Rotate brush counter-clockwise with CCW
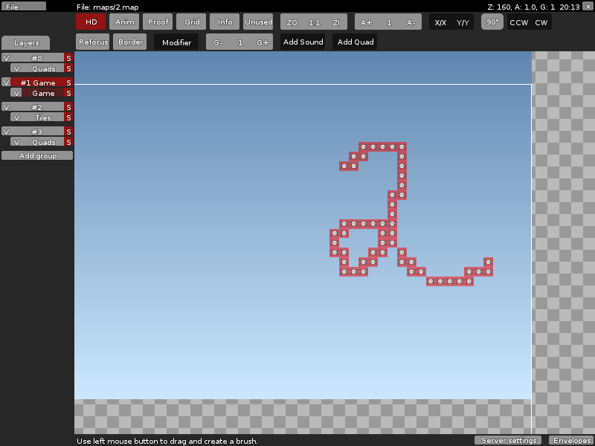 coord(518,22)
